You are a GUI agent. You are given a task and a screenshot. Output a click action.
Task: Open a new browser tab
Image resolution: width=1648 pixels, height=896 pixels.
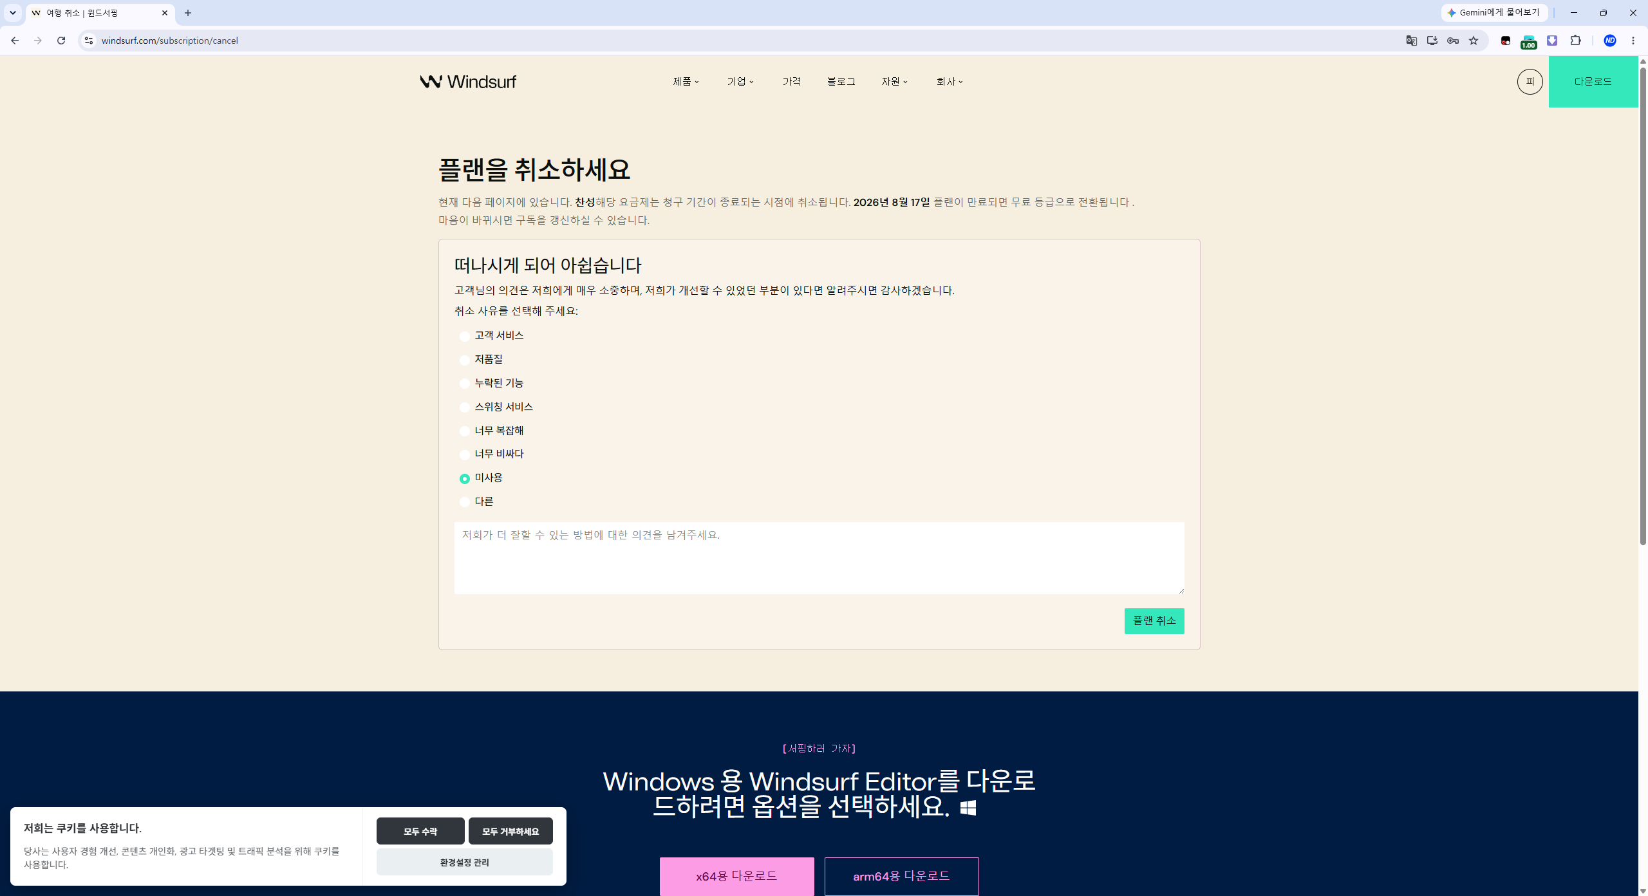pos(188,13)
